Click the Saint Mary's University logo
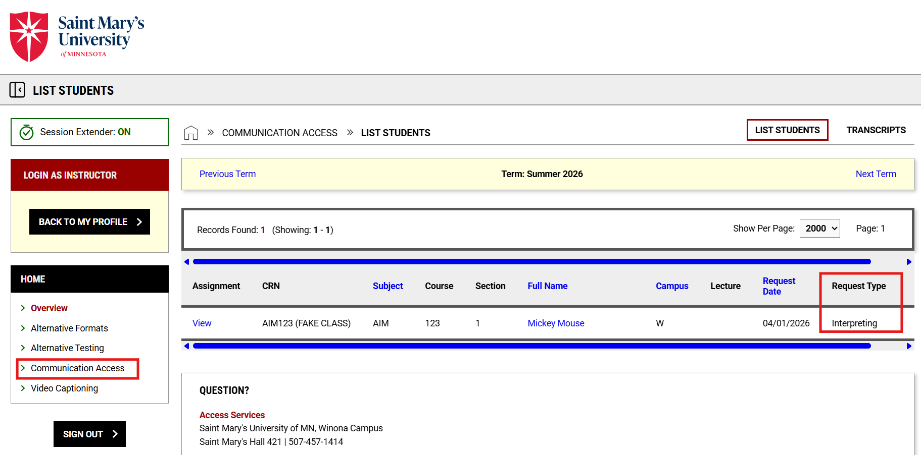 tap(77, 37)
